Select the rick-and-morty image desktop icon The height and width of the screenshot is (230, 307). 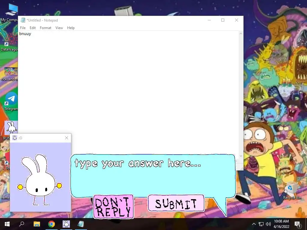point(9,74)
